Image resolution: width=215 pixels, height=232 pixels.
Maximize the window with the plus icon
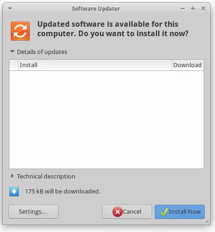click(193, 8)
